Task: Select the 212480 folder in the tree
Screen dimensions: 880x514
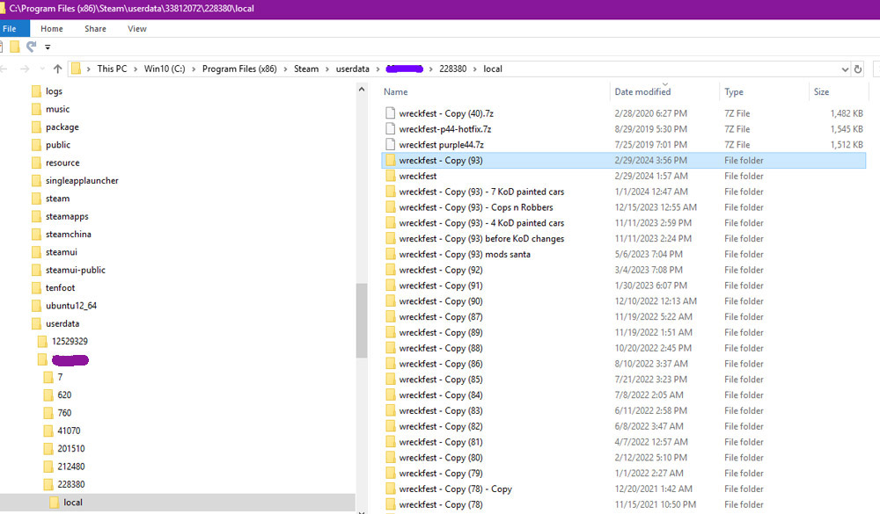Action: pos(70,467)
